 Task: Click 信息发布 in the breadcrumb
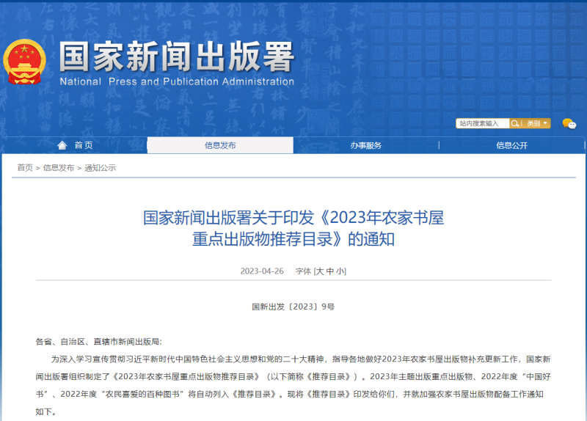pos(59,168)
